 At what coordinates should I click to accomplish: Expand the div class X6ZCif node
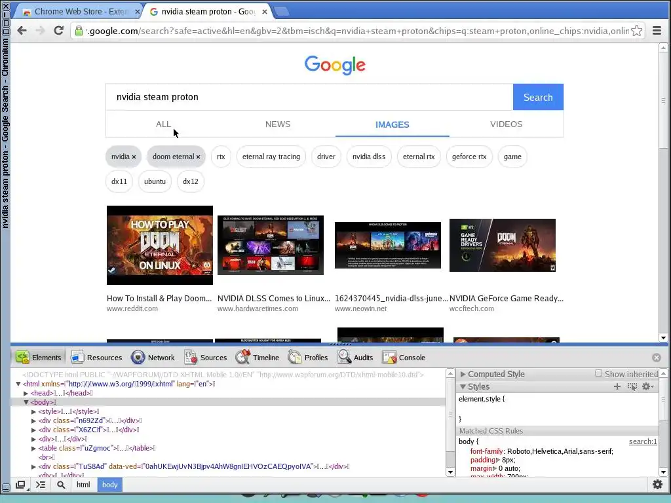(34, 430)
